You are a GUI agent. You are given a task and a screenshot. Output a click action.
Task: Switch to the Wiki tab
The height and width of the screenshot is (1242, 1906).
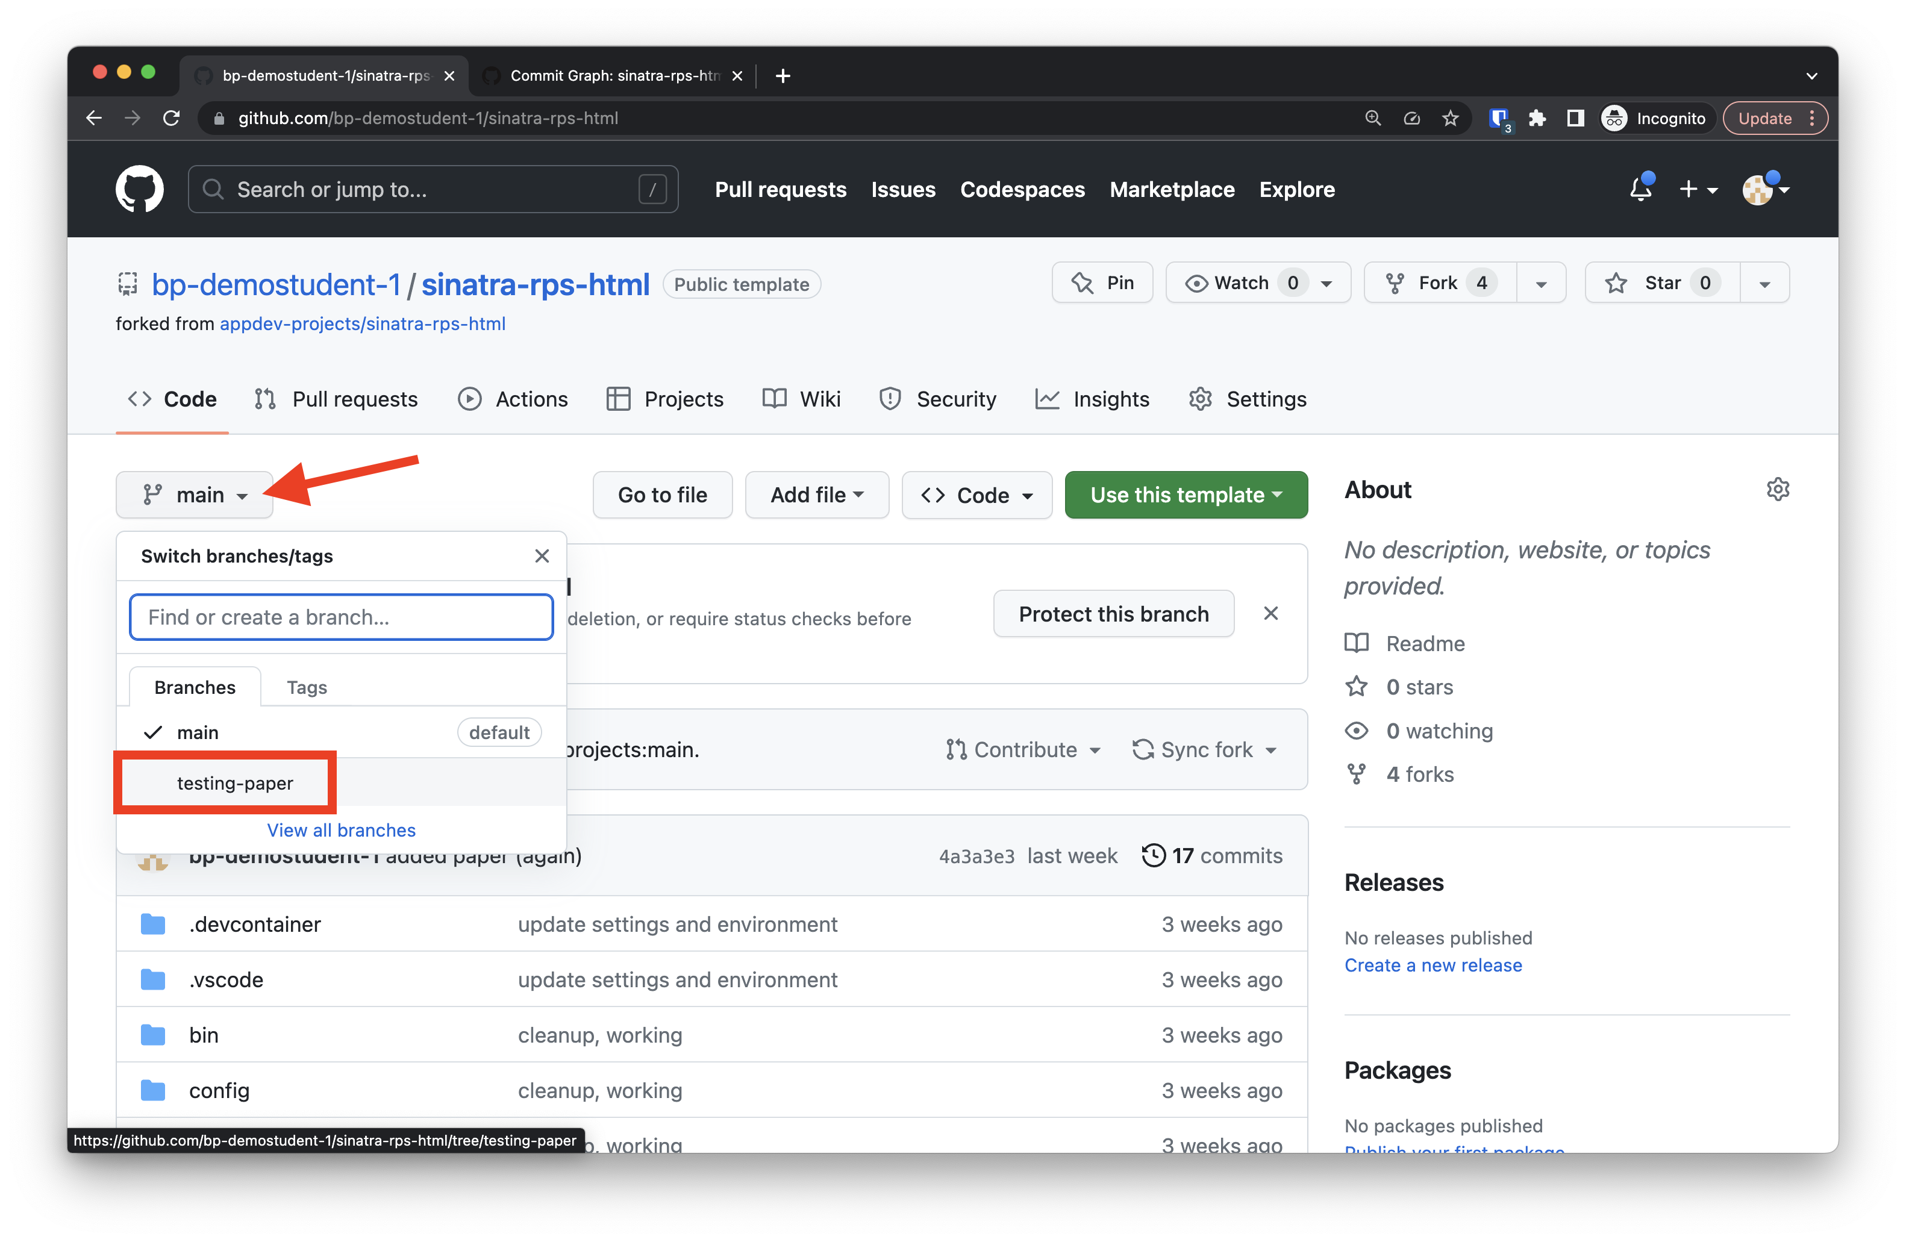[x=802, y=399]
